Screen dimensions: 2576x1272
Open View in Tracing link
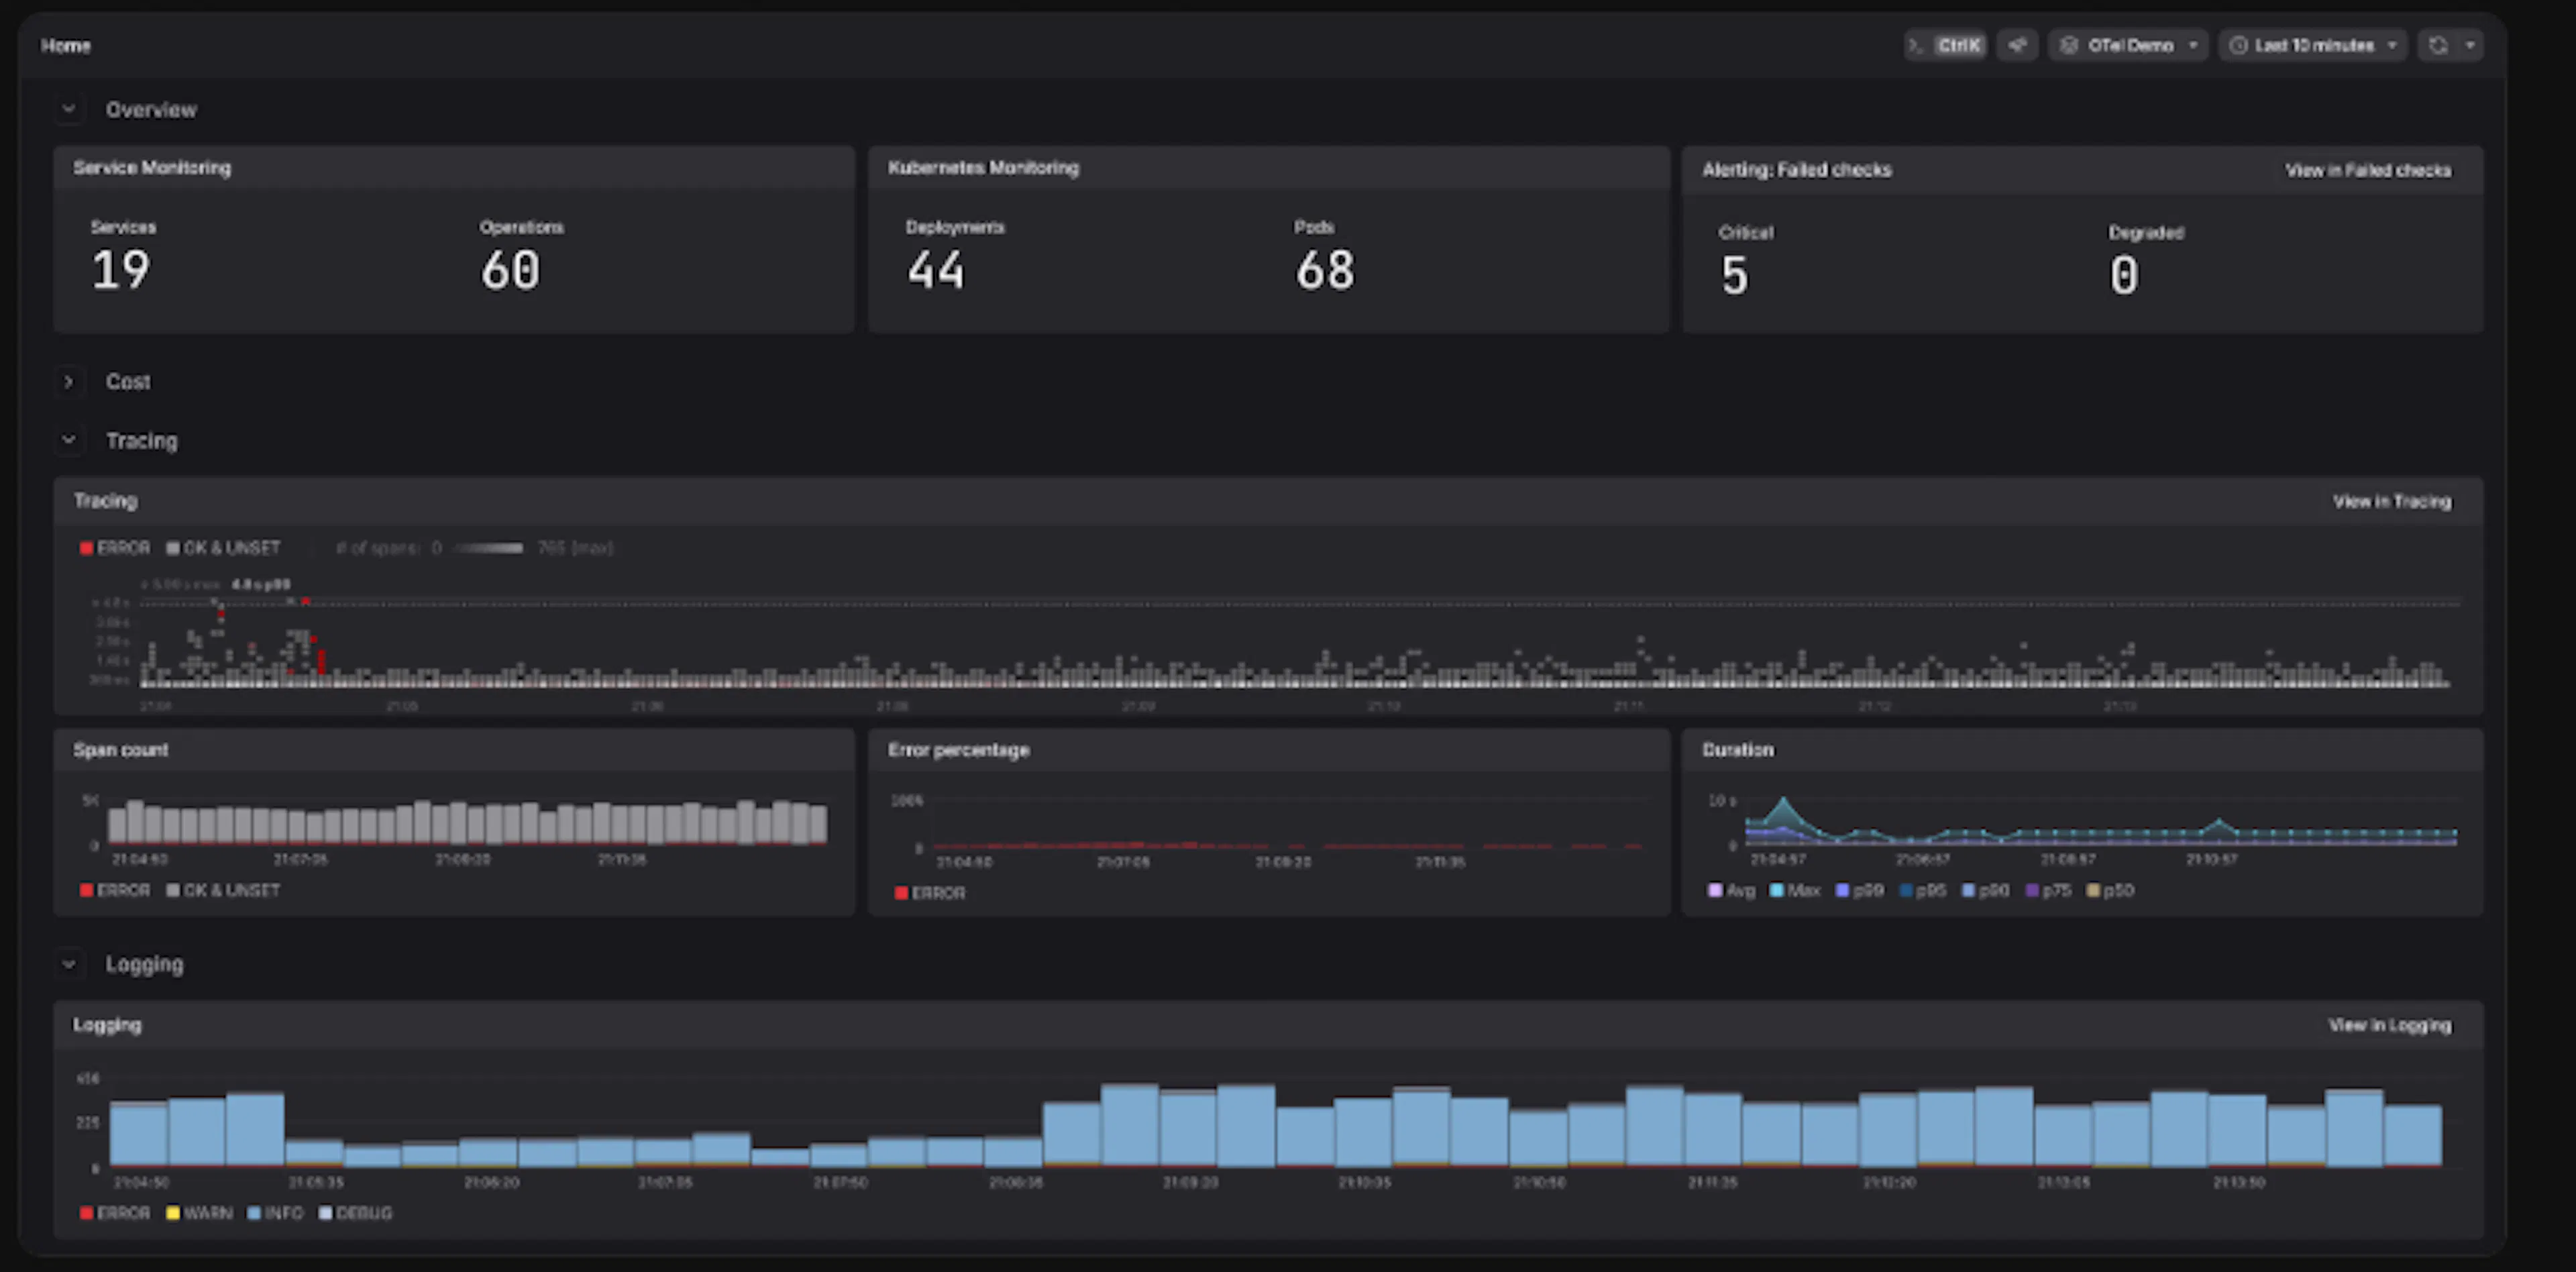pyautogui.click(x=2392, y=501)
